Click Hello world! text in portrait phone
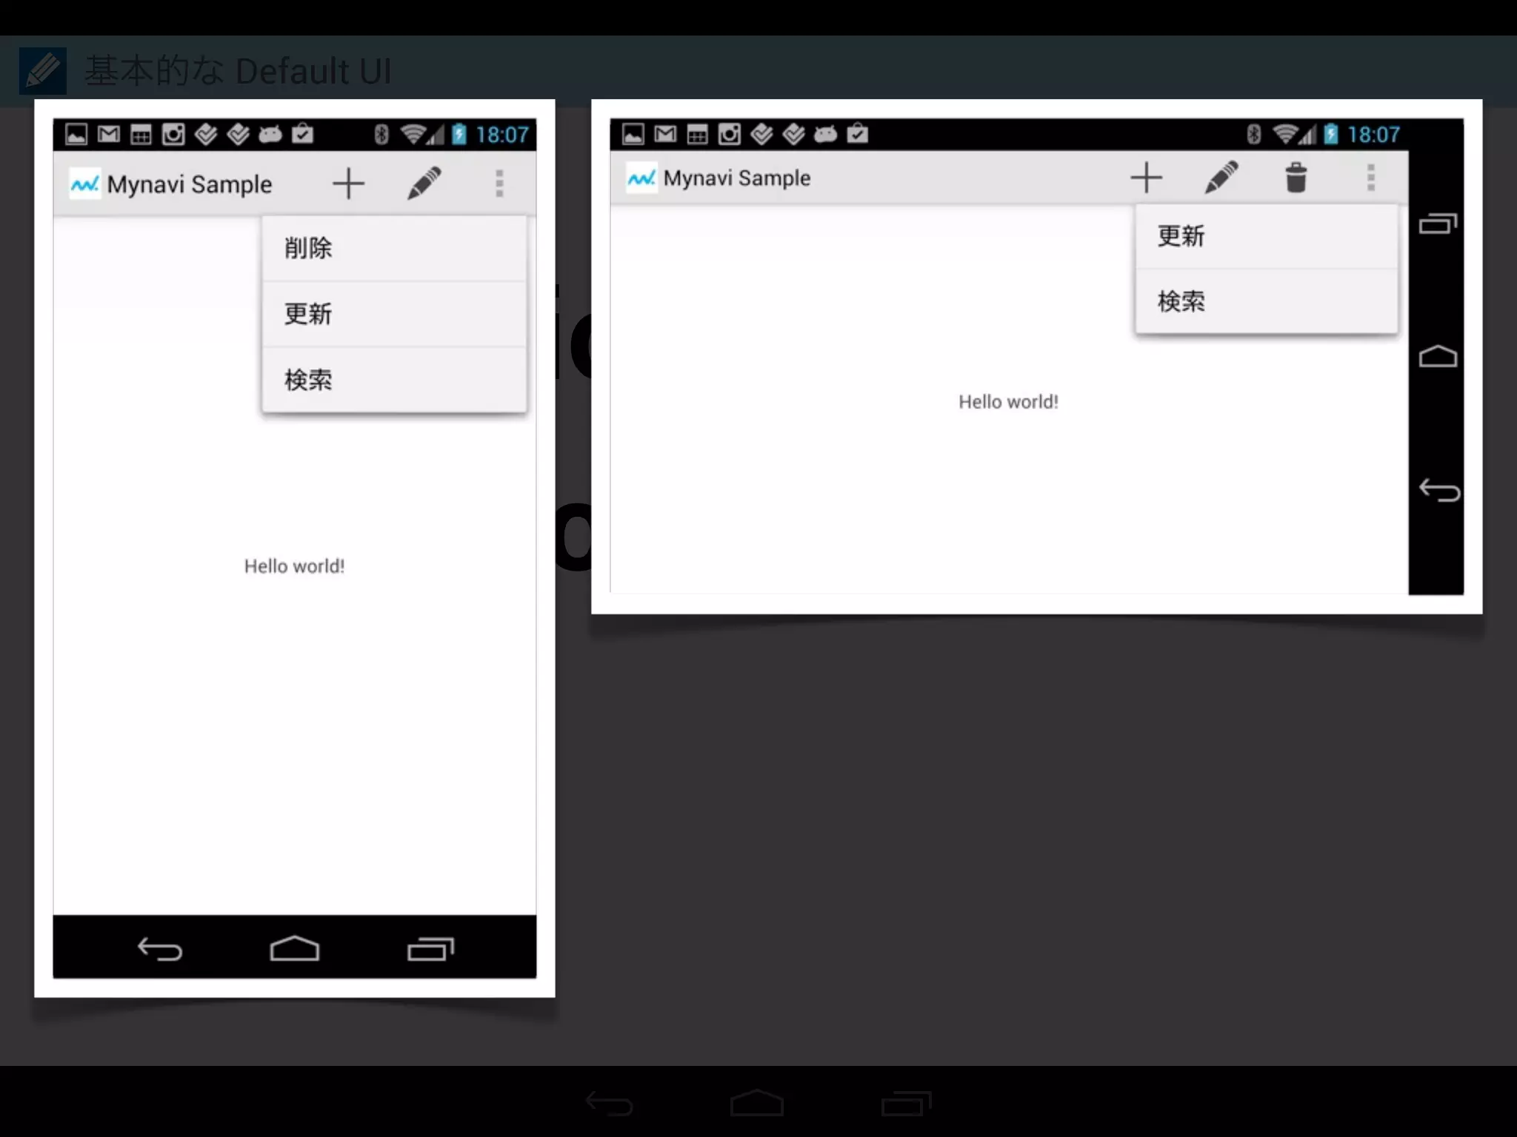 point(295,566)
